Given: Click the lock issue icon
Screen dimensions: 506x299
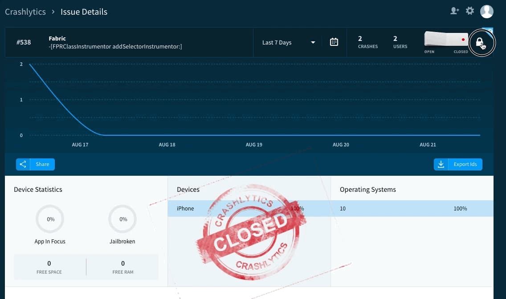Looking at the screenshot, I should (480, 42).
